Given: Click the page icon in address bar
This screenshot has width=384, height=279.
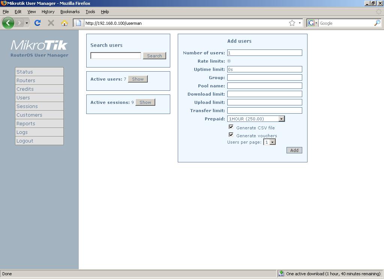Looking at the screenshot, I should click(x=78, y=23).
